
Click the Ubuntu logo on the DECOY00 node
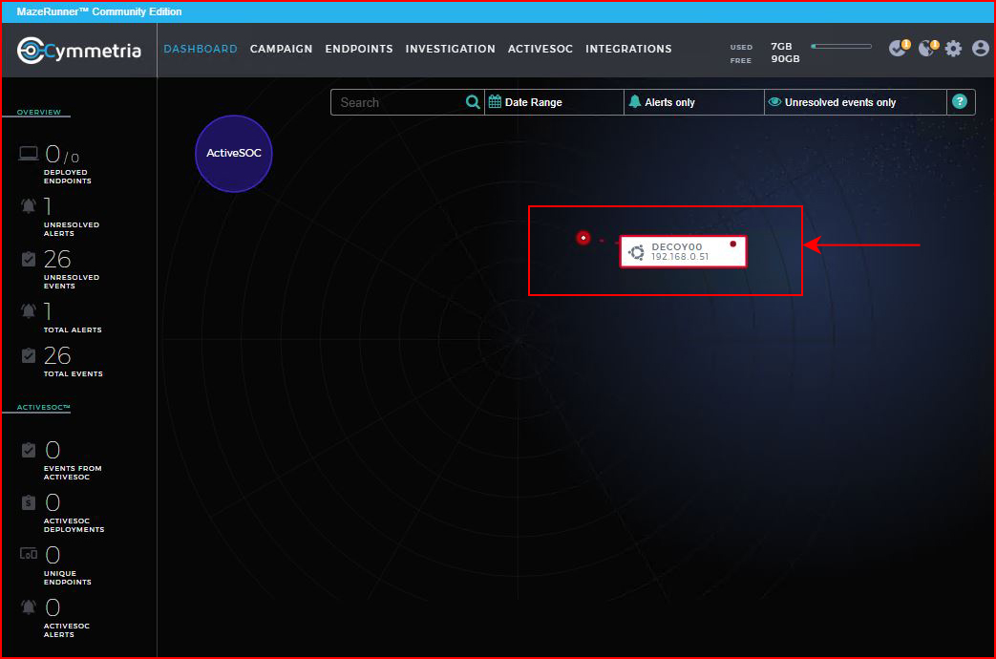(637, 252)
